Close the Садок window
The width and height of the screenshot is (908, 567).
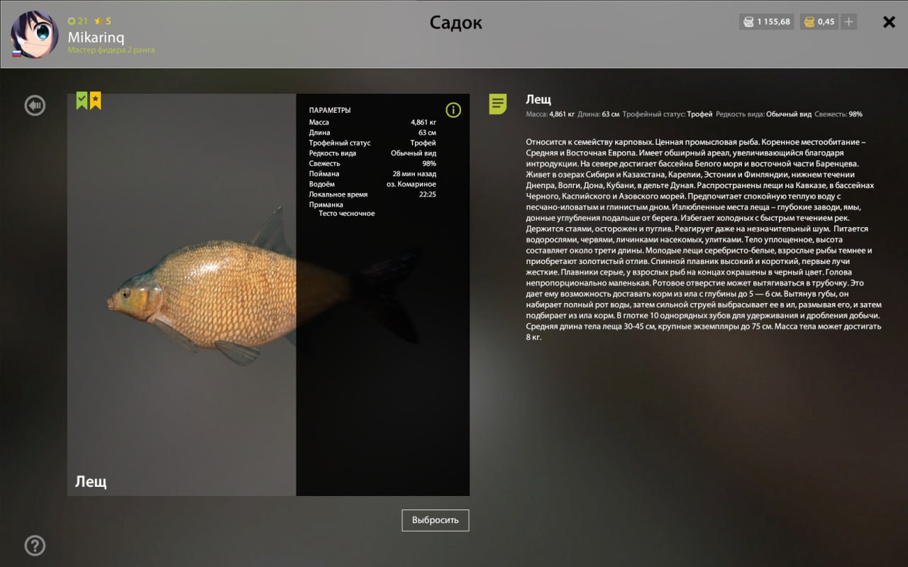coord(889,22)
